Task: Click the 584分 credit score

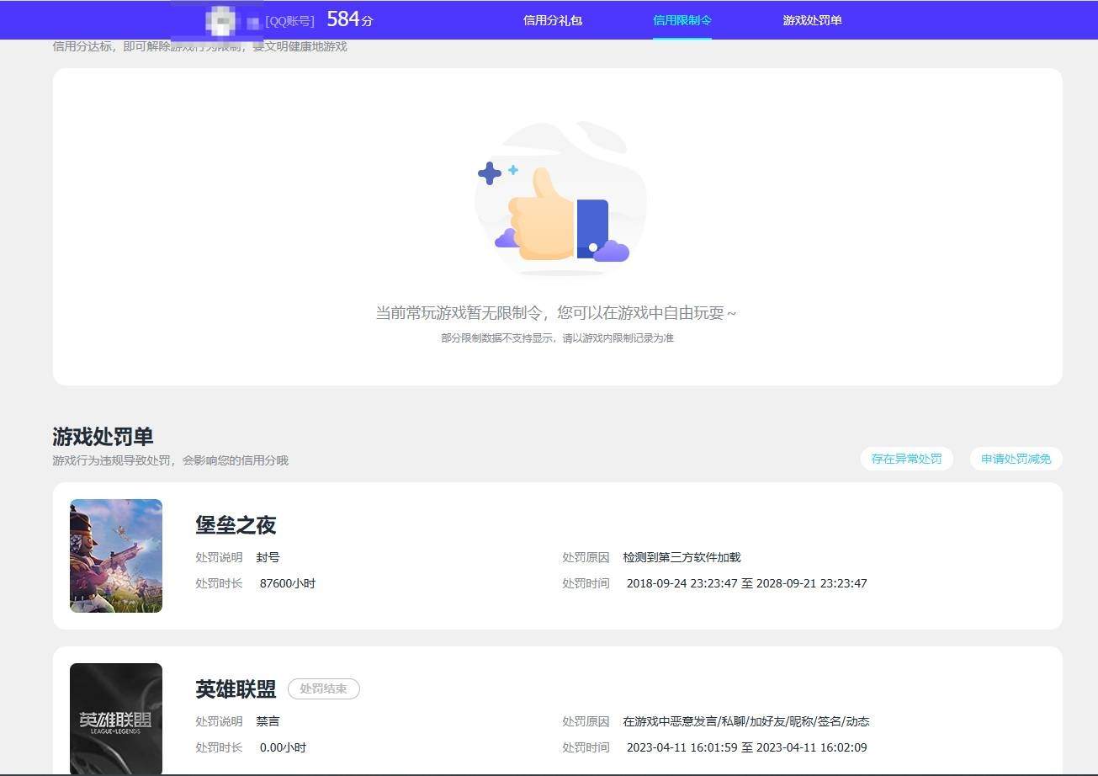Action: tap(349, 19)
